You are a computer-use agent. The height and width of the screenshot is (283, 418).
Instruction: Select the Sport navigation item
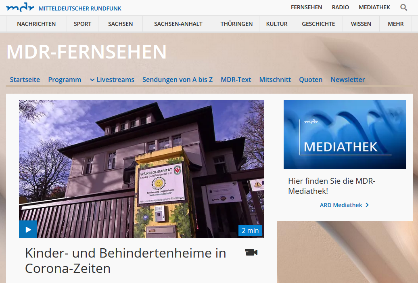[x=82, y=24]
